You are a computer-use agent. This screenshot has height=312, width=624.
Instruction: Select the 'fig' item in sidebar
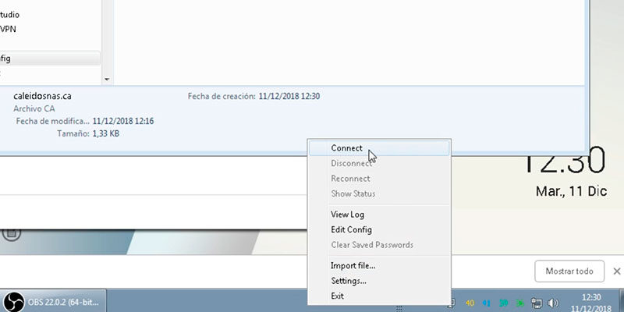click(50, 58)
